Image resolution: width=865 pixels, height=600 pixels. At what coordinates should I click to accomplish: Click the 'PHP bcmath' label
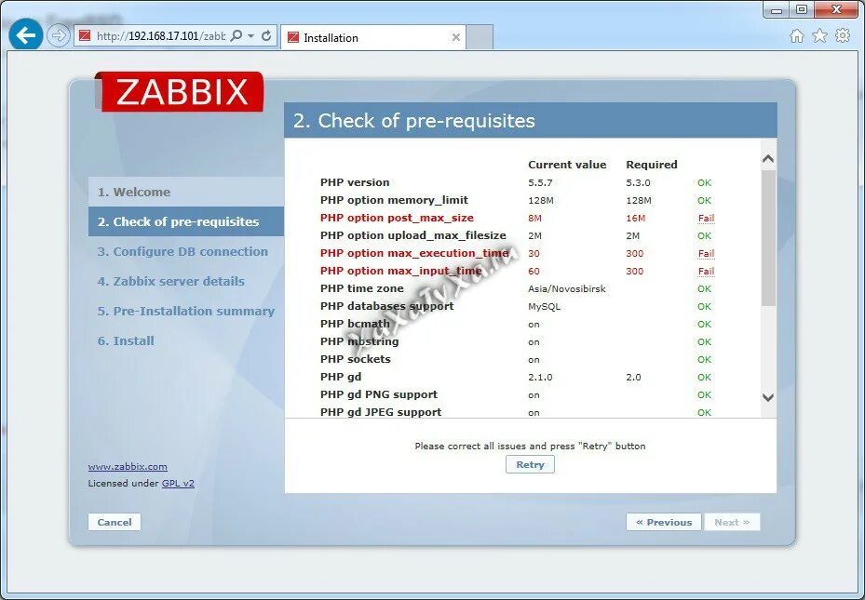(355, 324)
